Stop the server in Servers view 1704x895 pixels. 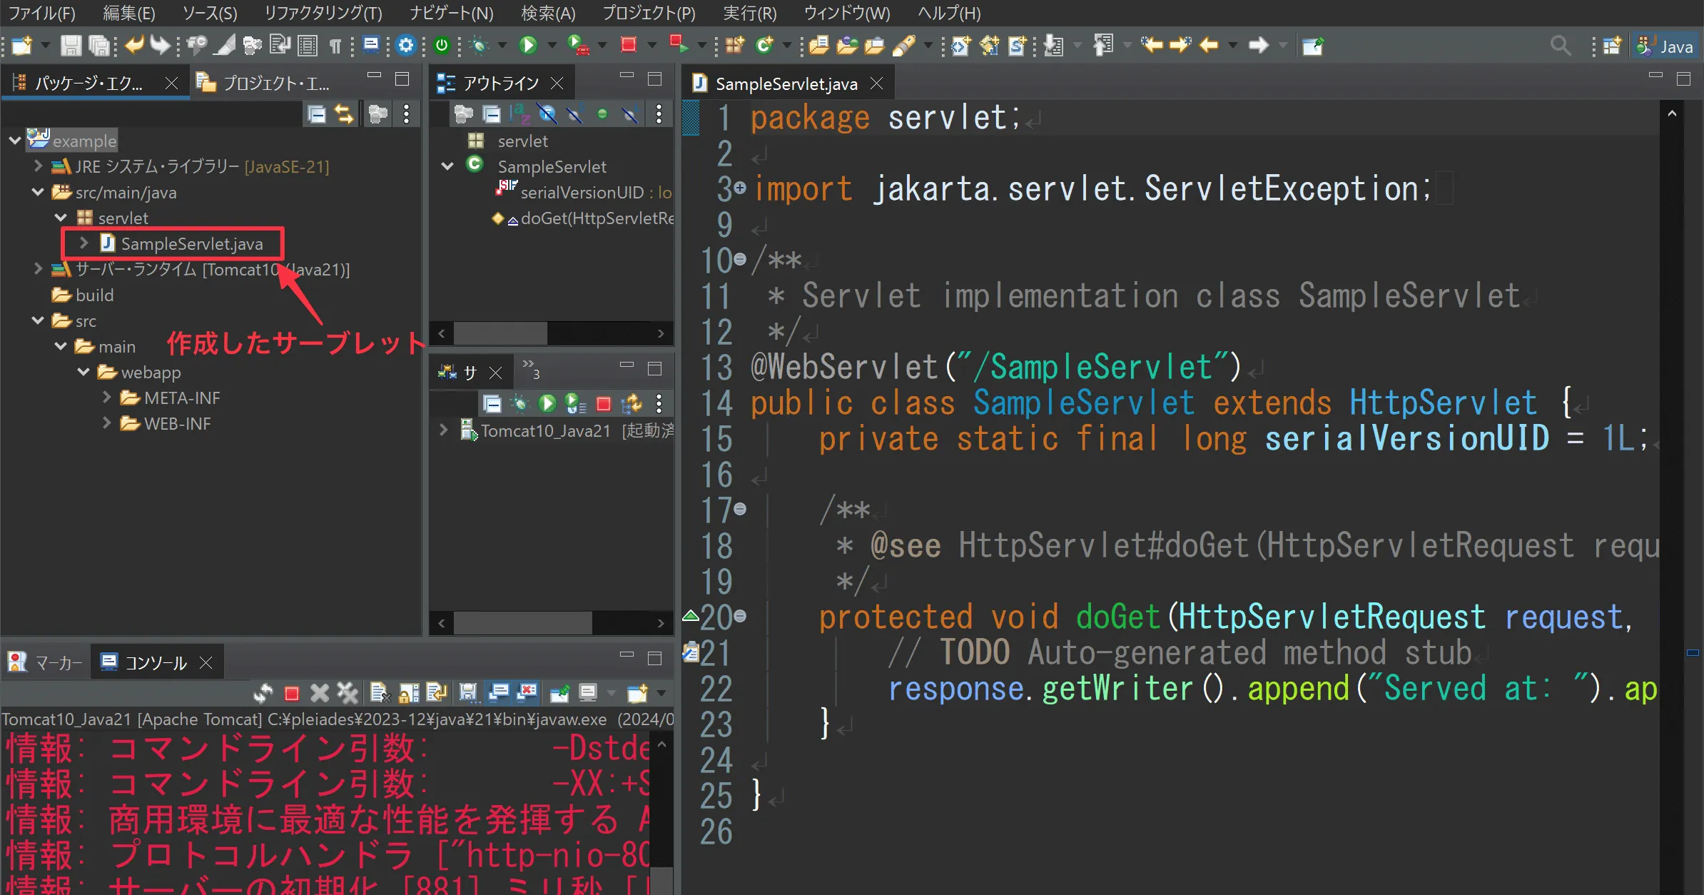click(604, 404)
